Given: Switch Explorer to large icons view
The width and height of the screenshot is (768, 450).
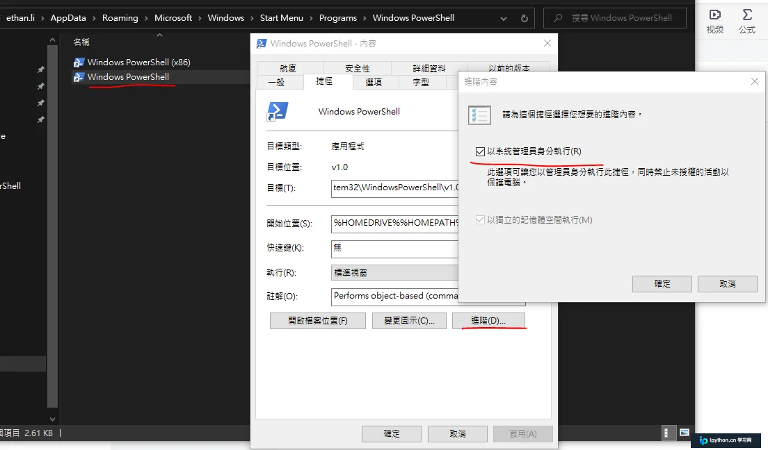Looking at the screenshot, I should tap(685, 433).
